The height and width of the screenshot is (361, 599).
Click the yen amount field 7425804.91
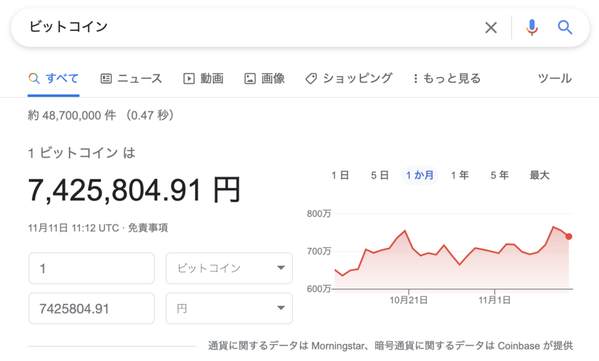click(91, 308)
